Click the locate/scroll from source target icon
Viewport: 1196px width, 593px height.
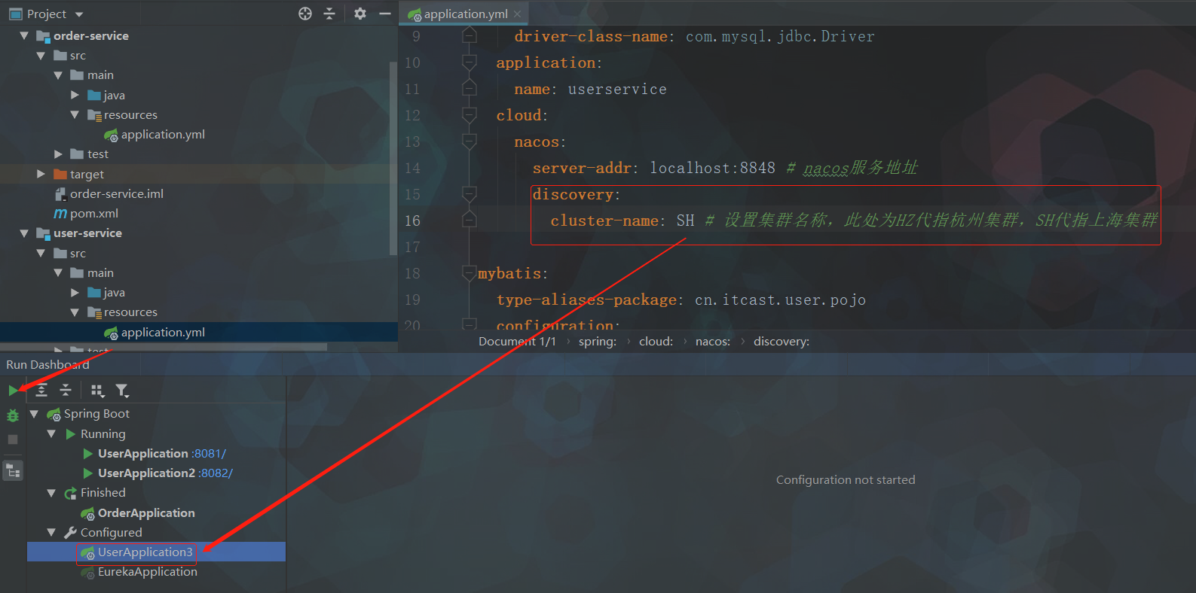pyautogui.click(x=305, y=14)
